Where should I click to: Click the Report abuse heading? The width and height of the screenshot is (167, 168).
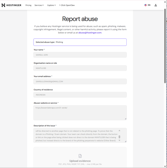[80, 19]
